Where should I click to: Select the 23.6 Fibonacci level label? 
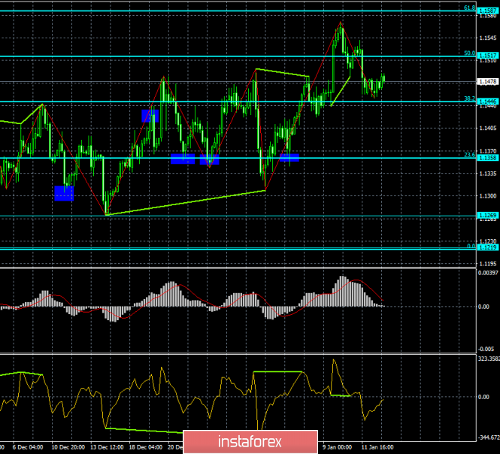(x=468, y=155)
